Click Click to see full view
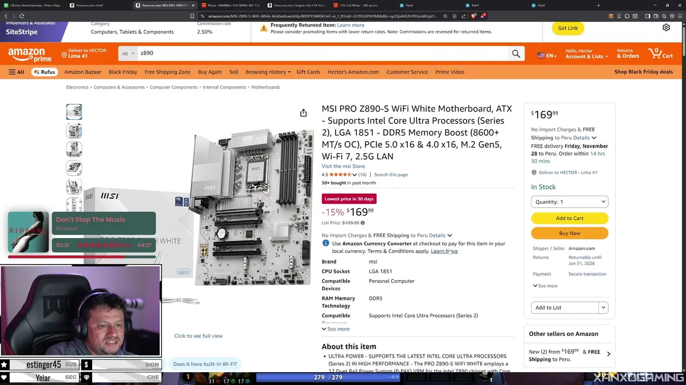686x385 pixels. [x=198, y=336]
